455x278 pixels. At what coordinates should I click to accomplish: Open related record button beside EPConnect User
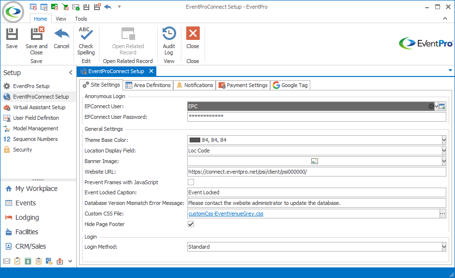442,106
